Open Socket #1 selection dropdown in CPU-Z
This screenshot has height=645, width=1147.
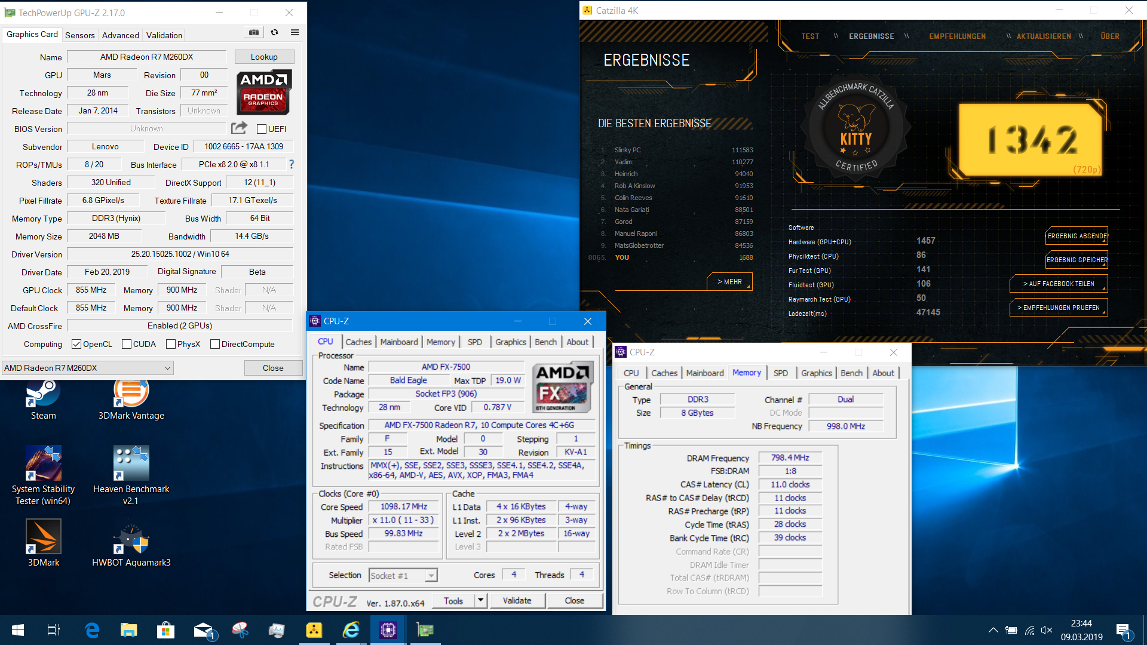tap(403, 576)
